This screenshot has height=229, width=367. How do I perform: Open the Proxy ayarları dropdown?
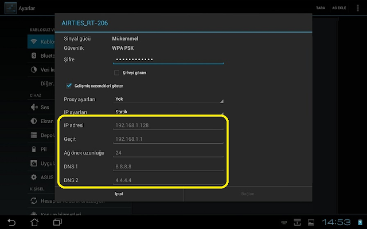pos(168,99)
